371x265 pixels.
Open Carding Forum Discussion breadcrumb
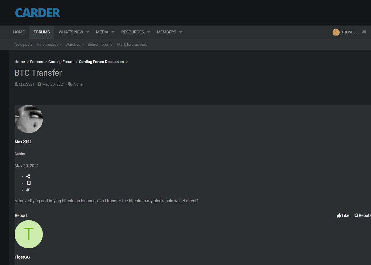101,62
